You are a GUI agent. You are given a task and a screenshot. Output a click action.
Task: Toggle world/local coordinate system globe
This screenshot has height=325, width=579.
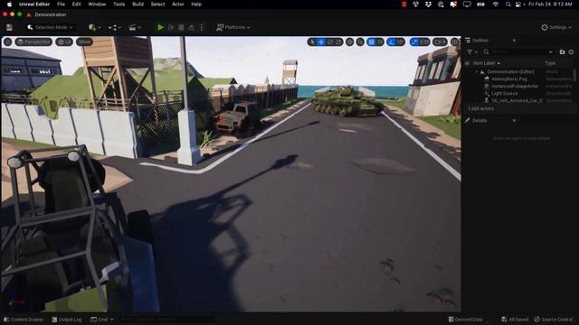point(350,42)
